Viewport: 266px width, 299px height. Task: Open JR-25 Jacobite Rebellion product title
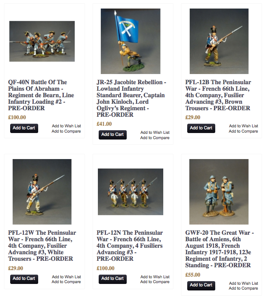click(x=132, y=98)
